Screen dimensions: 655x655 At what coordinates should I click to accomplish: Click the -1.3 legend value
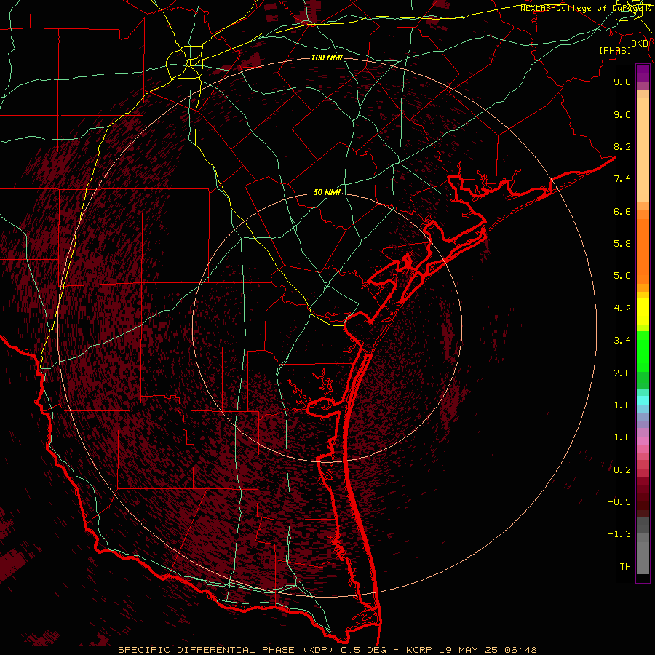coord(619,534)
